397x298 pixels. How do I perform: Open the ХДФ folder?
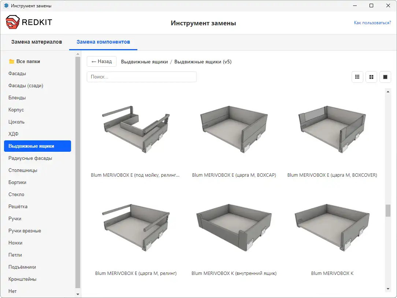37,134
